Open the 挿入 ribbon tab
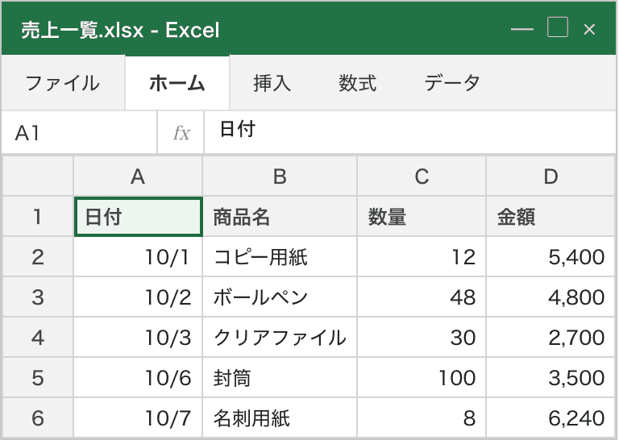 click(272, 83)
